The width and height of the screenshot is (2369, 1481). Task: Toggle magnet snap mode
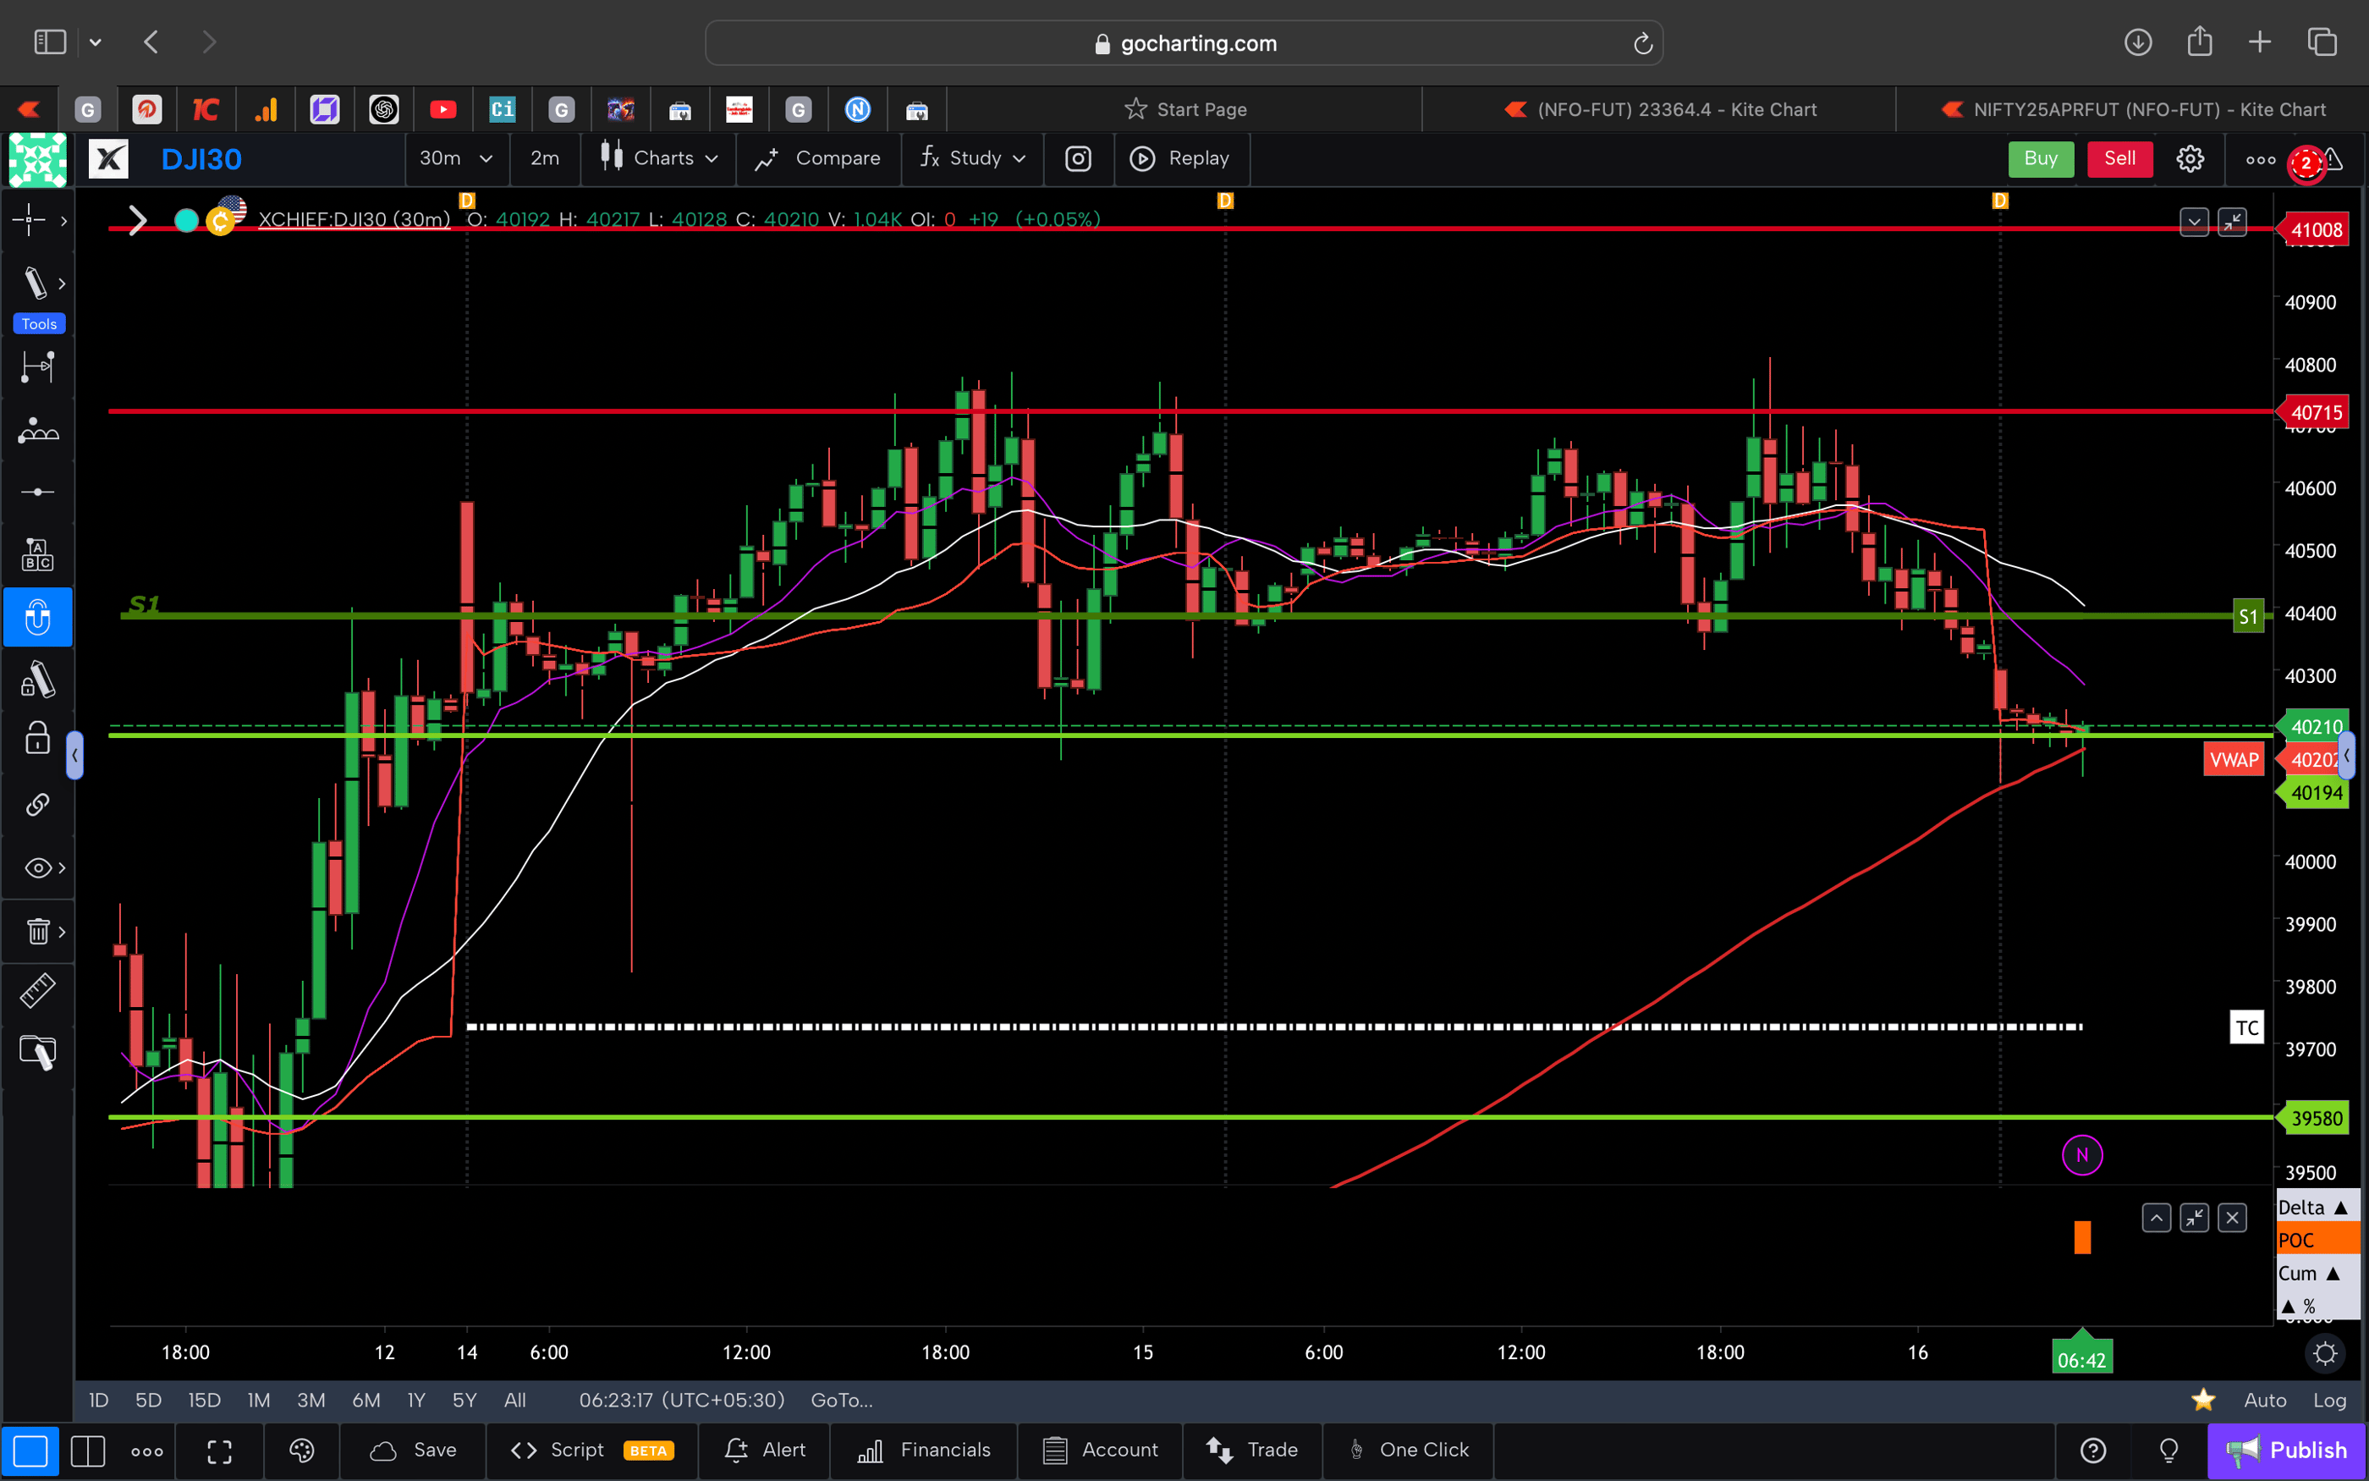click(x=38, y=617)
